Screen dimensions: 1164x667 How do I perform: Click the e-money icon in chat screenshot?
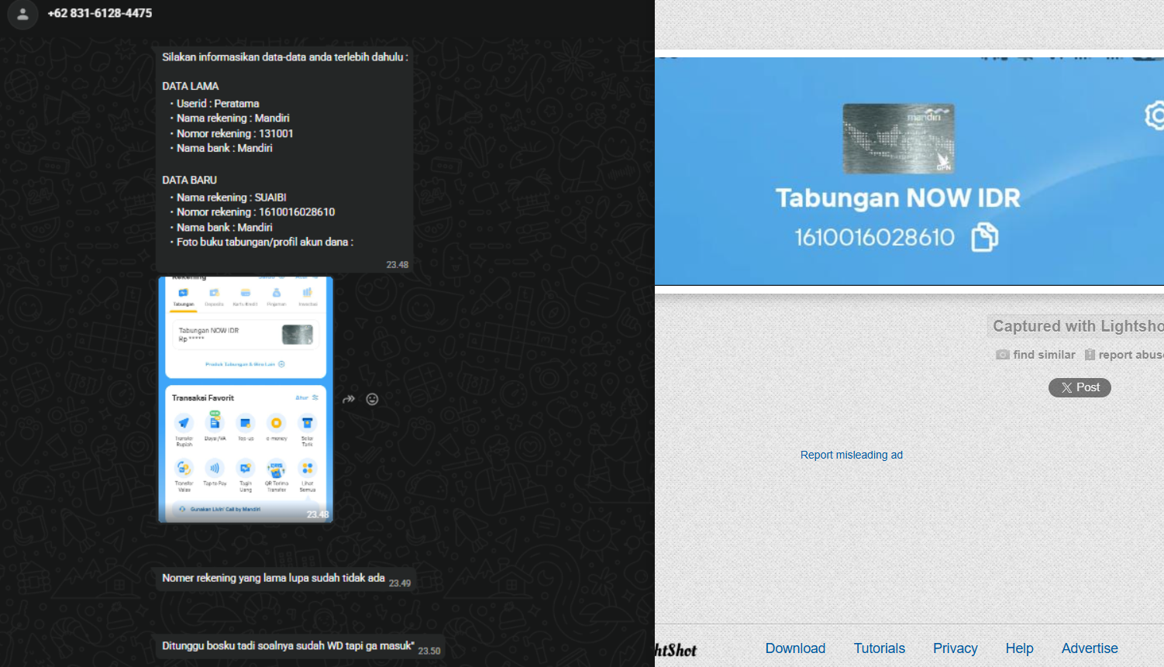pos(277,423)
